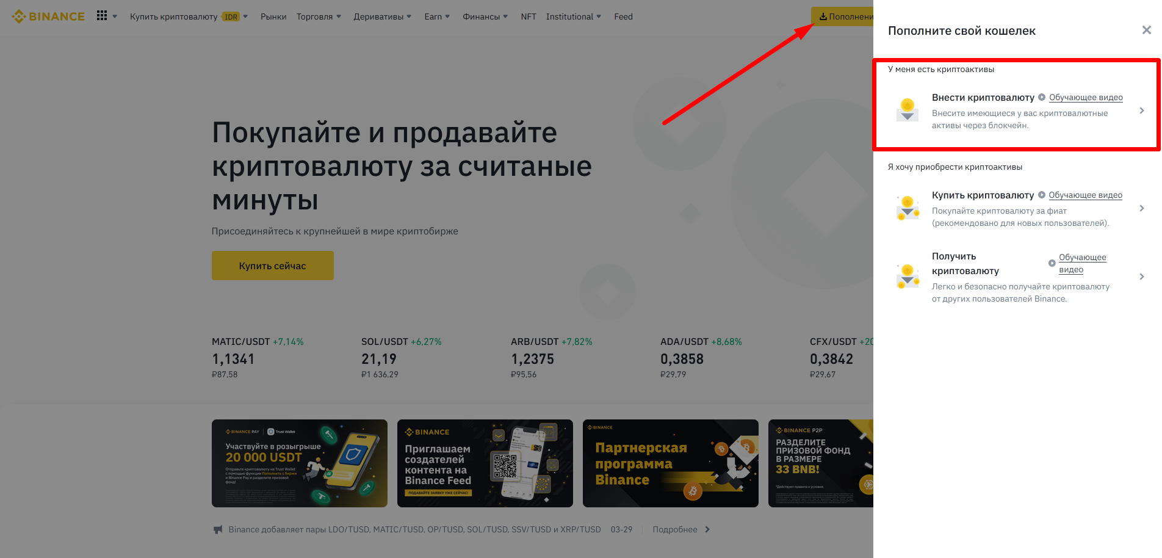Open the apps grid menu icon

(x=102, y=16)
